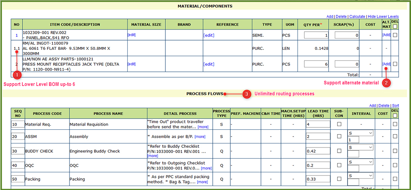Click Hide Lower Levels link
411x190 pixels.
[383, 16]
